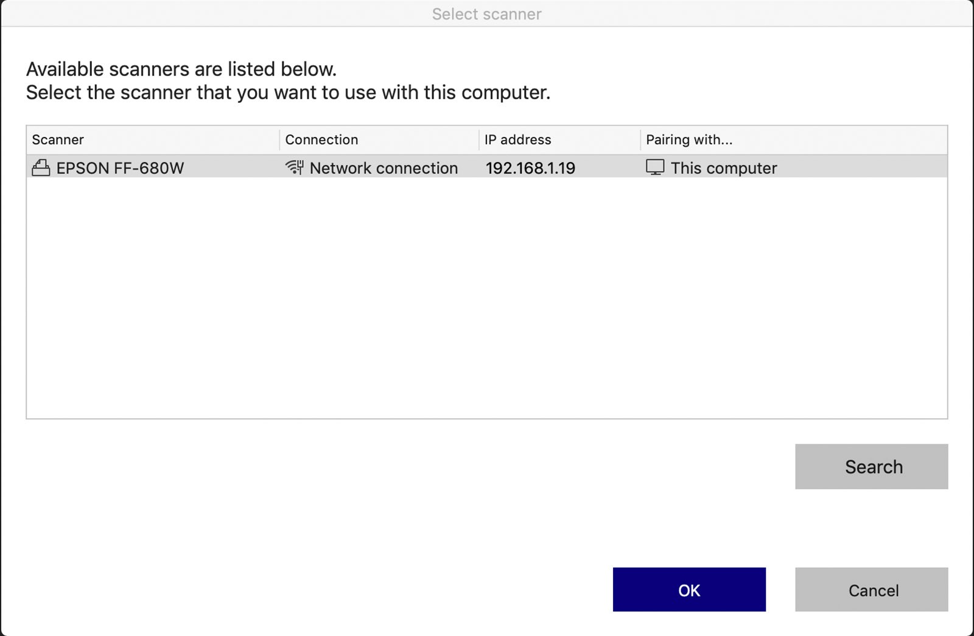Click the 192.168.1.19 IP address cell
The width and height of the screenshot is (974, 636).
pos(530,169)
